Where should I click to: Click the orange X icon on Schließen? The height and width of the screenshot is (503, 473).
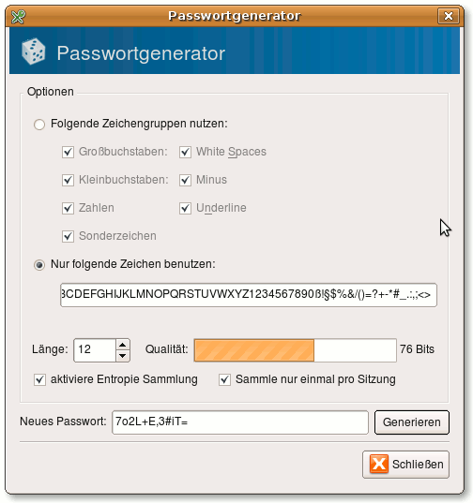[379, 464]
